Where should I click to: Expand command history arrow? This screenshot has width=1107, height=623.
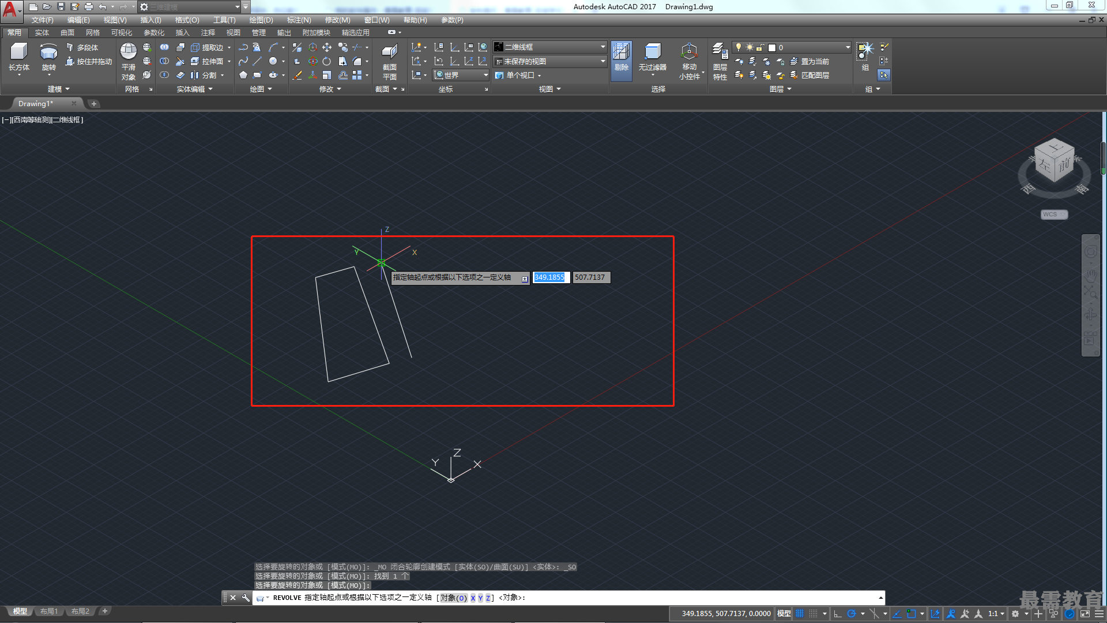coord(880,598)
